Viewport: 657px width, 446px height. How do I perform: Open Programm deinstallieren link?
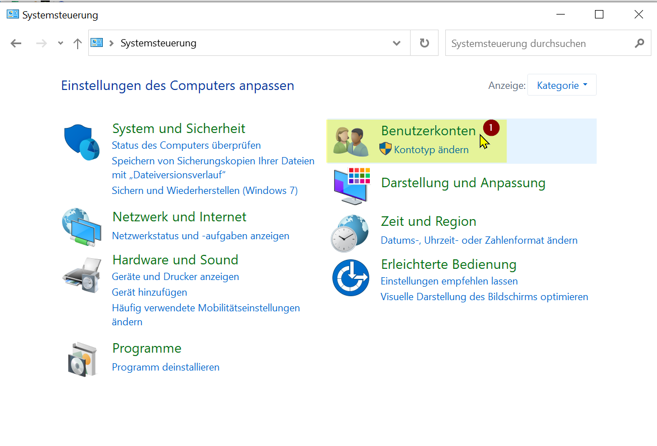(x=165, y=367)
